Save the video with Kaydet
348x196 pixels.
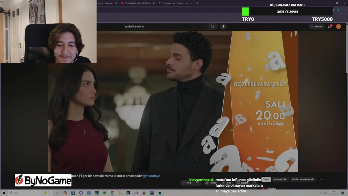[x=243, y=183]
